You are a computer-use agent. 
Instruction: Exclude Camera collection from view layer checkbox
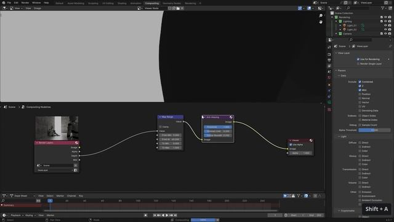point(382,33)
